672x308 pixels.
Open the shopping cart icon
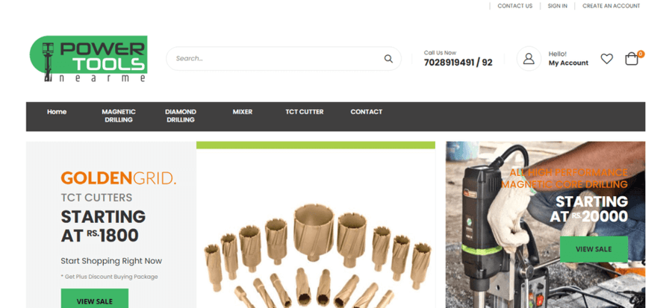pos(631,59)
